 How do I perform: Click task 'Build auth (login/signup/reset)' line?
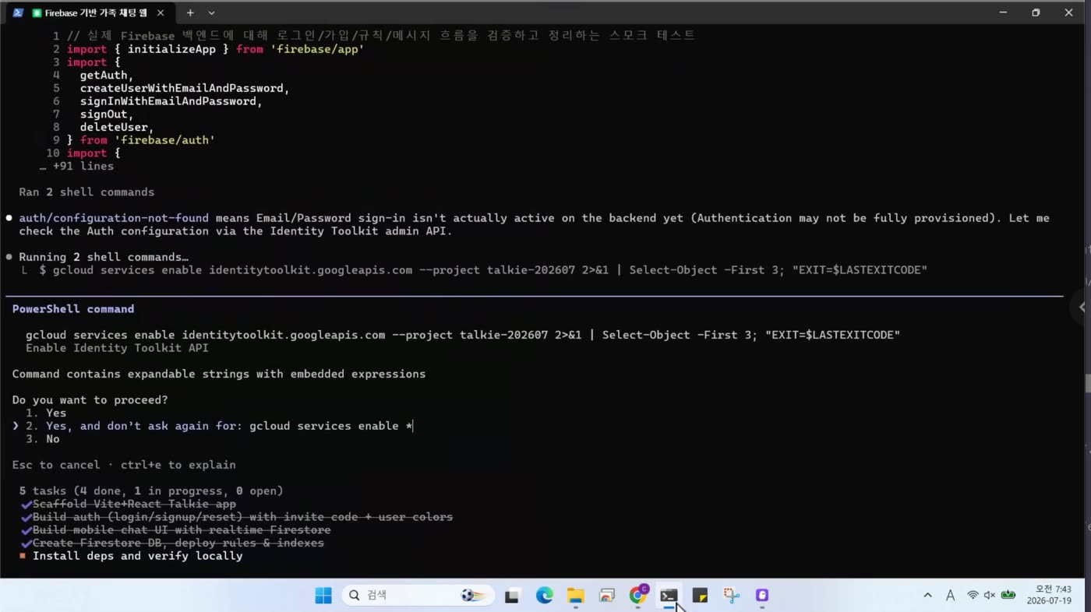(x=242, y=517)
